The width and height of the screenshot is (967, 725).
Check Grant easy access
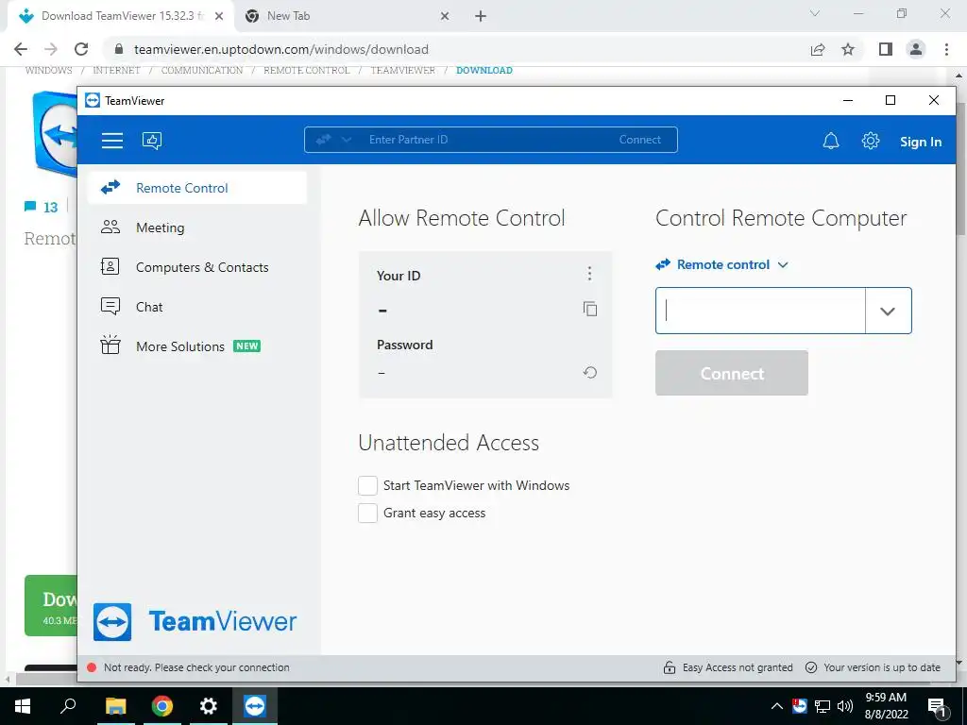point(367,513)
